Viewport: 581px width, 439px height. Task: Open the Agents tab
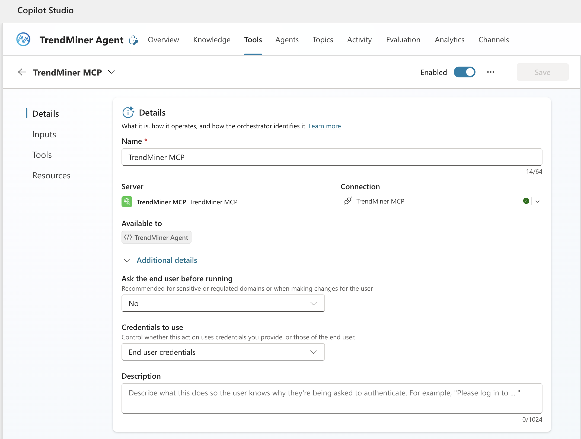[287, 40]
